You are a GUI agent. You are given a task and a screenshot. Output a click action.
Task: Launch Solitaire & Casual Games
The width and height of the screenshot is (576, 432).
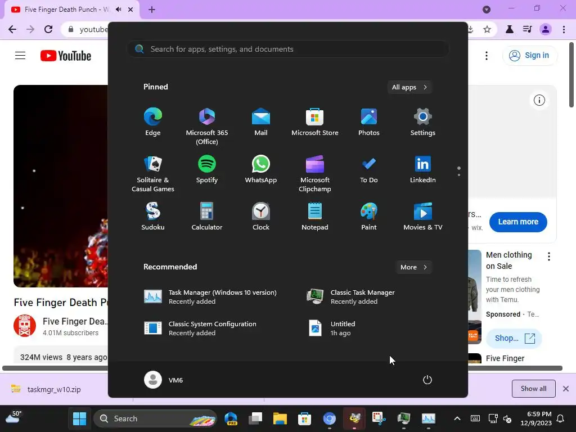[x=153, y=174]
